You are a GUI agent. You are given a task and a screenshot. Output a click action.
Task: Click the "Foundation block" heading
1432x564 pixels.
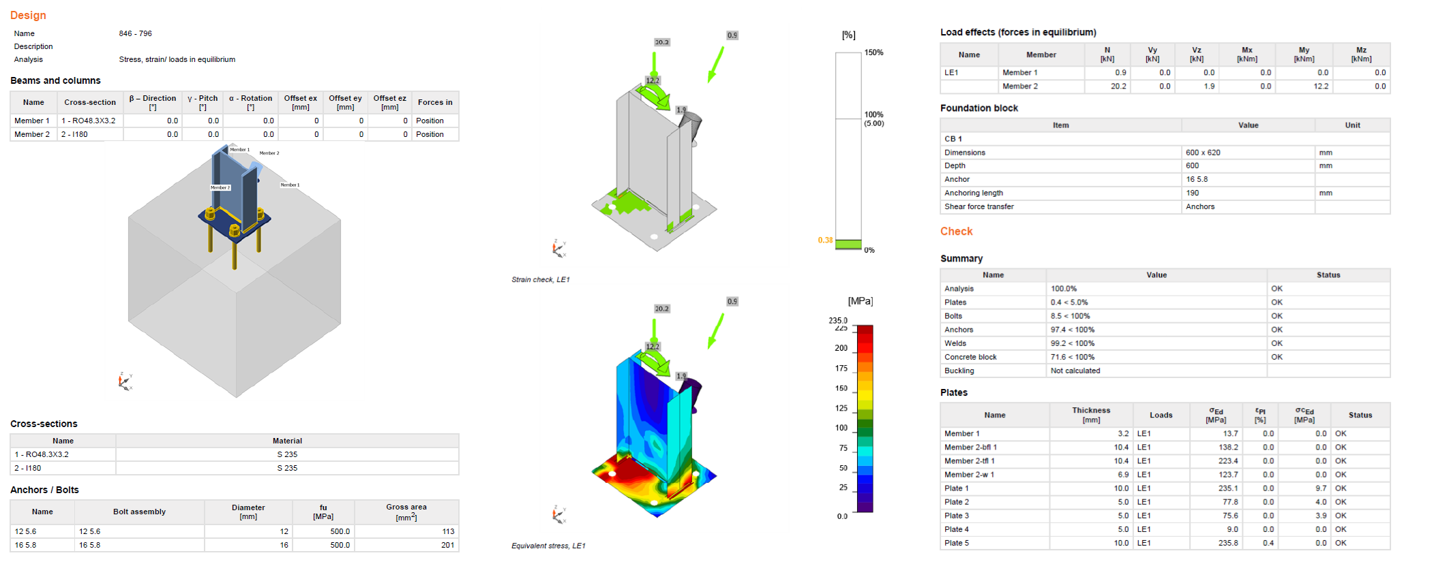tap(979, 108)
